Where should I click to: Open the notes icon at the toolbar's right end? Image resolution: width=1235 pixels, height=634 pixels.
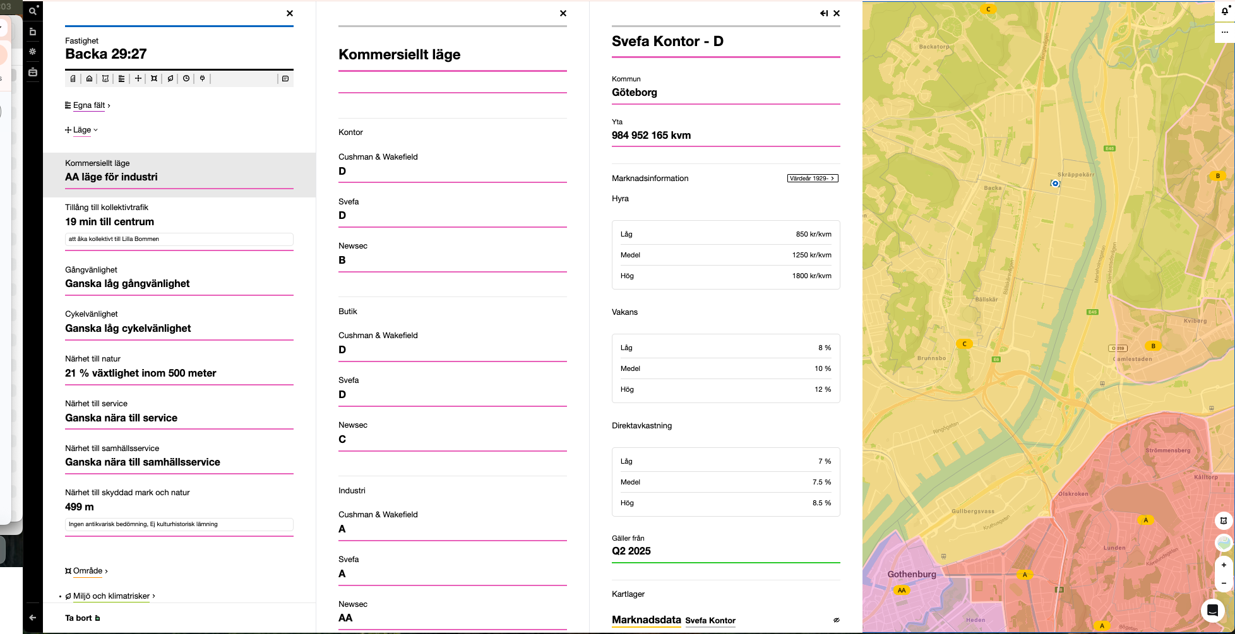[x=285, y=79]
